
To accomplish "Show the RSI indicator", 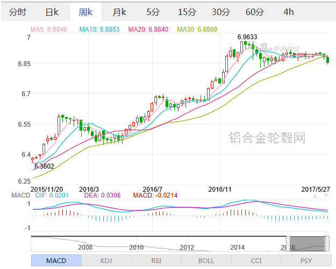I will pos(156,260).
